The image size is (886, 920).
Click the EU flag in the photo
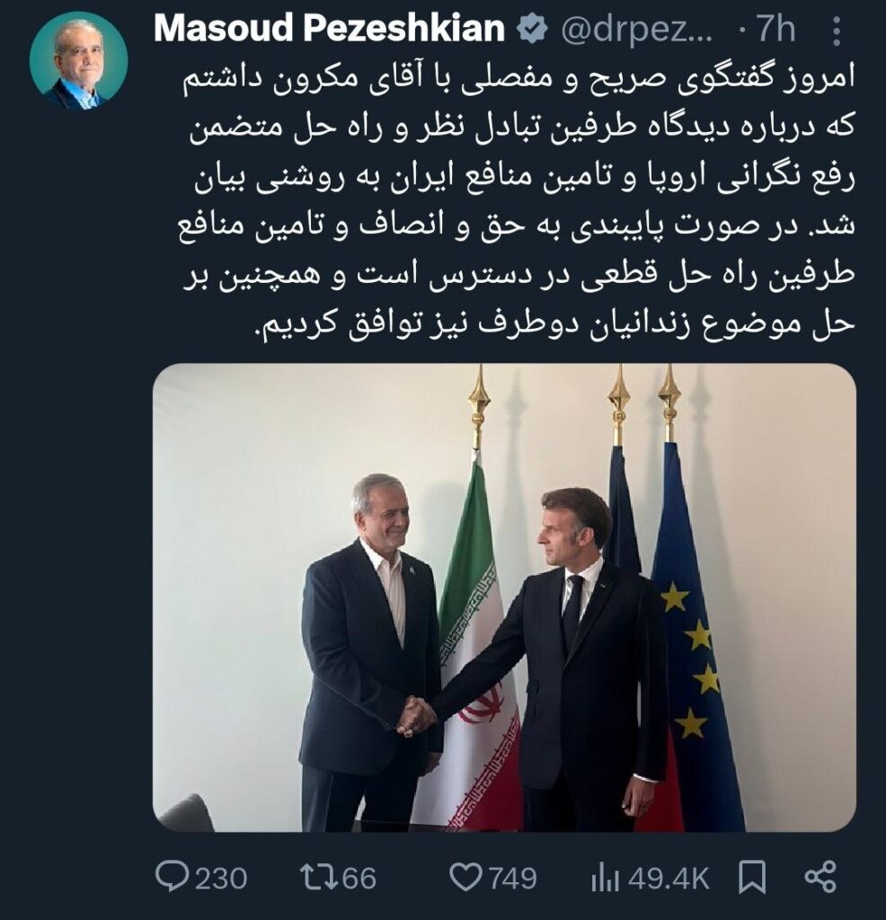coord(696,647)
